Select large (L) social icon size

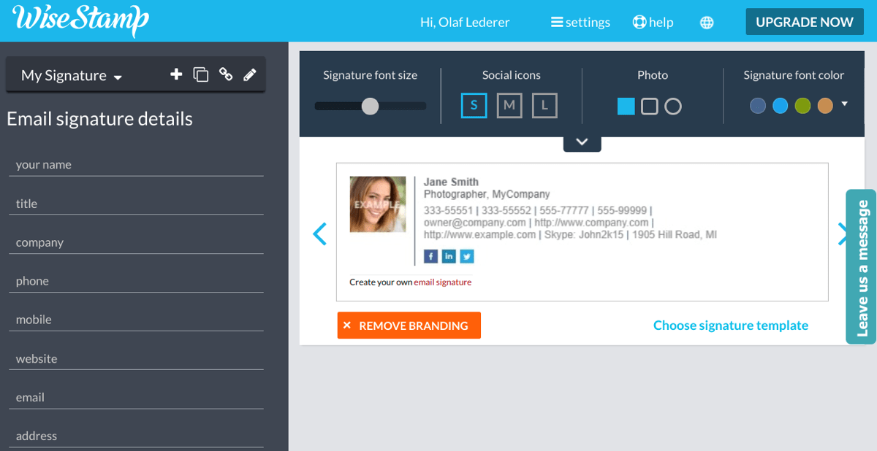pos(544,105)
